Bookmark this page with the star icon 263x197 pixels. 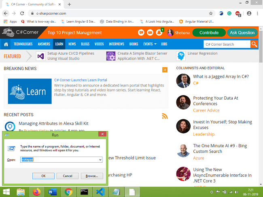pyautogui.click(x=211, y=13)
